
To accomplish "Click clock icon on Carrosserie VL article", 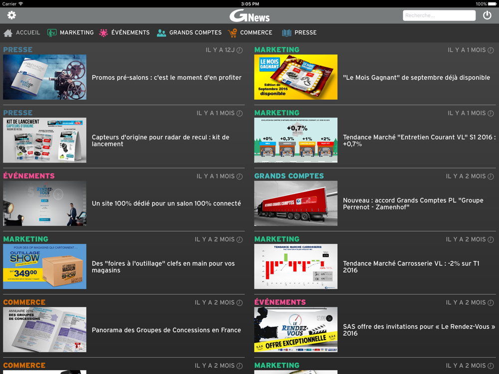I will (x=491, y=239).
